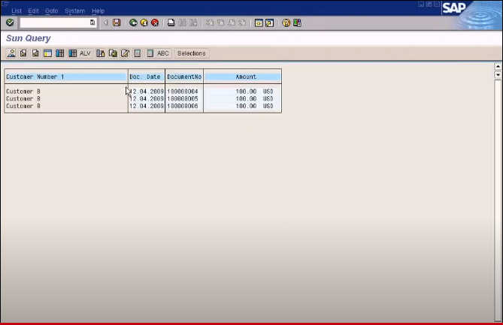503x325 pixels.
Task: Click the icon showing two overlapping documents
Action: coord(113,53)
